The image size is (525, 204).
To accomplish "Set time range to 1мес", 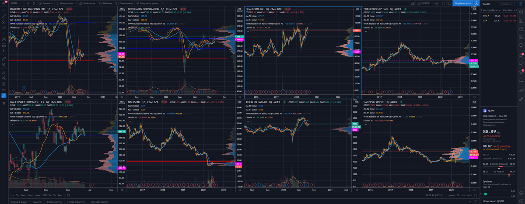I will coord(23,195).
